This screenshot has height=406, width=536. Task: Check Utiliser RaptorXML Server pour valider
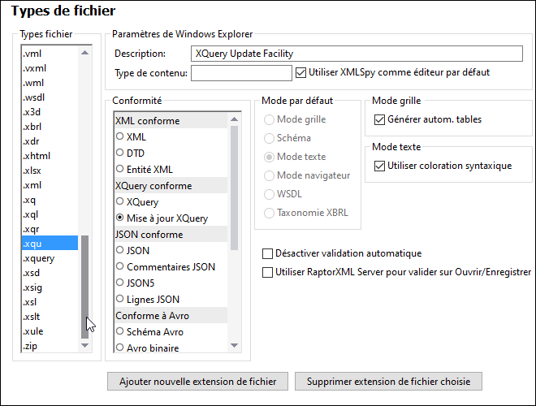click(x=268, y=273)
